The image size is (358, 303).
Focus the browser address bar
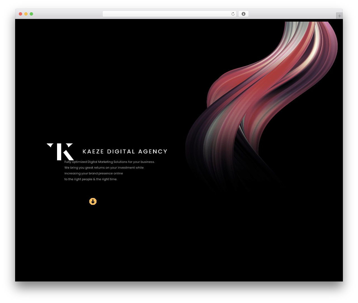pos(169,14)
